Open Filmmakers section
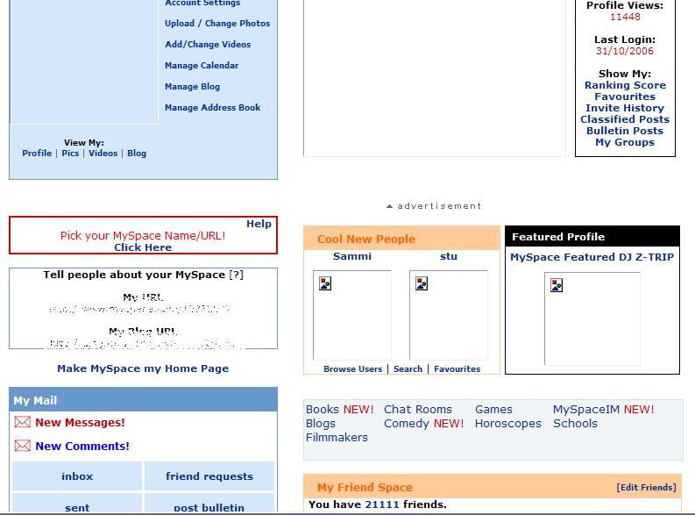This screenshot has height=515, width=695. (x=337, y=438)
